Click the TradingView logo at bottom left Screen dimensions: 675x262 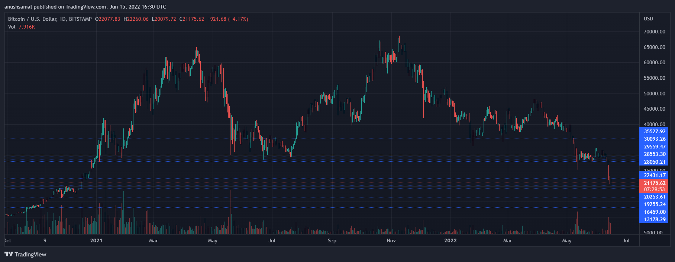click(25, 254)
